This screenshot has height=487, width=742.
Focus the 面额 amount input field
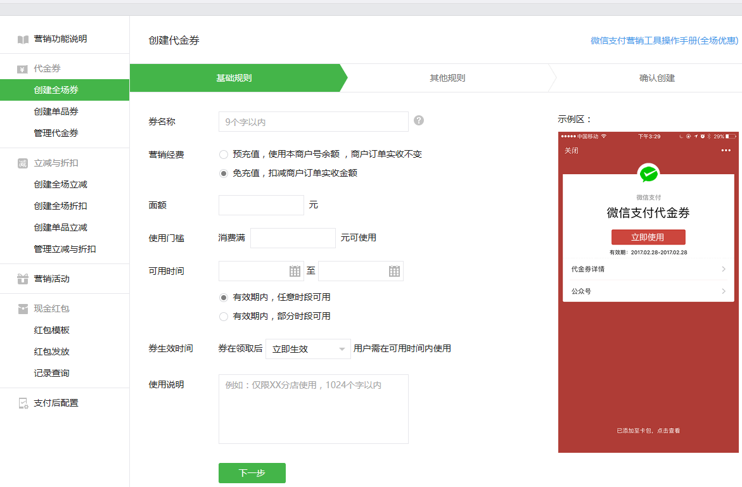[261, 205]
